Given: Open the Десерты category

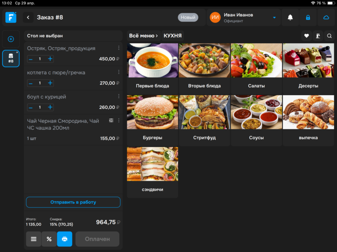Looking at the screenshot, I should point(308,69).
